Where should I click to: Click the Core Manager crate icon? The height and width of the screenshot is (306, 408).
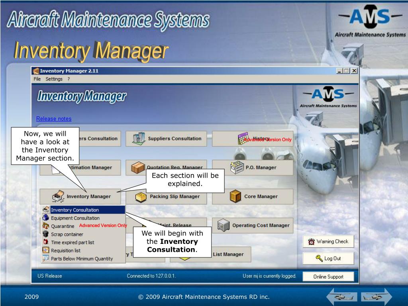coord(235,196)
